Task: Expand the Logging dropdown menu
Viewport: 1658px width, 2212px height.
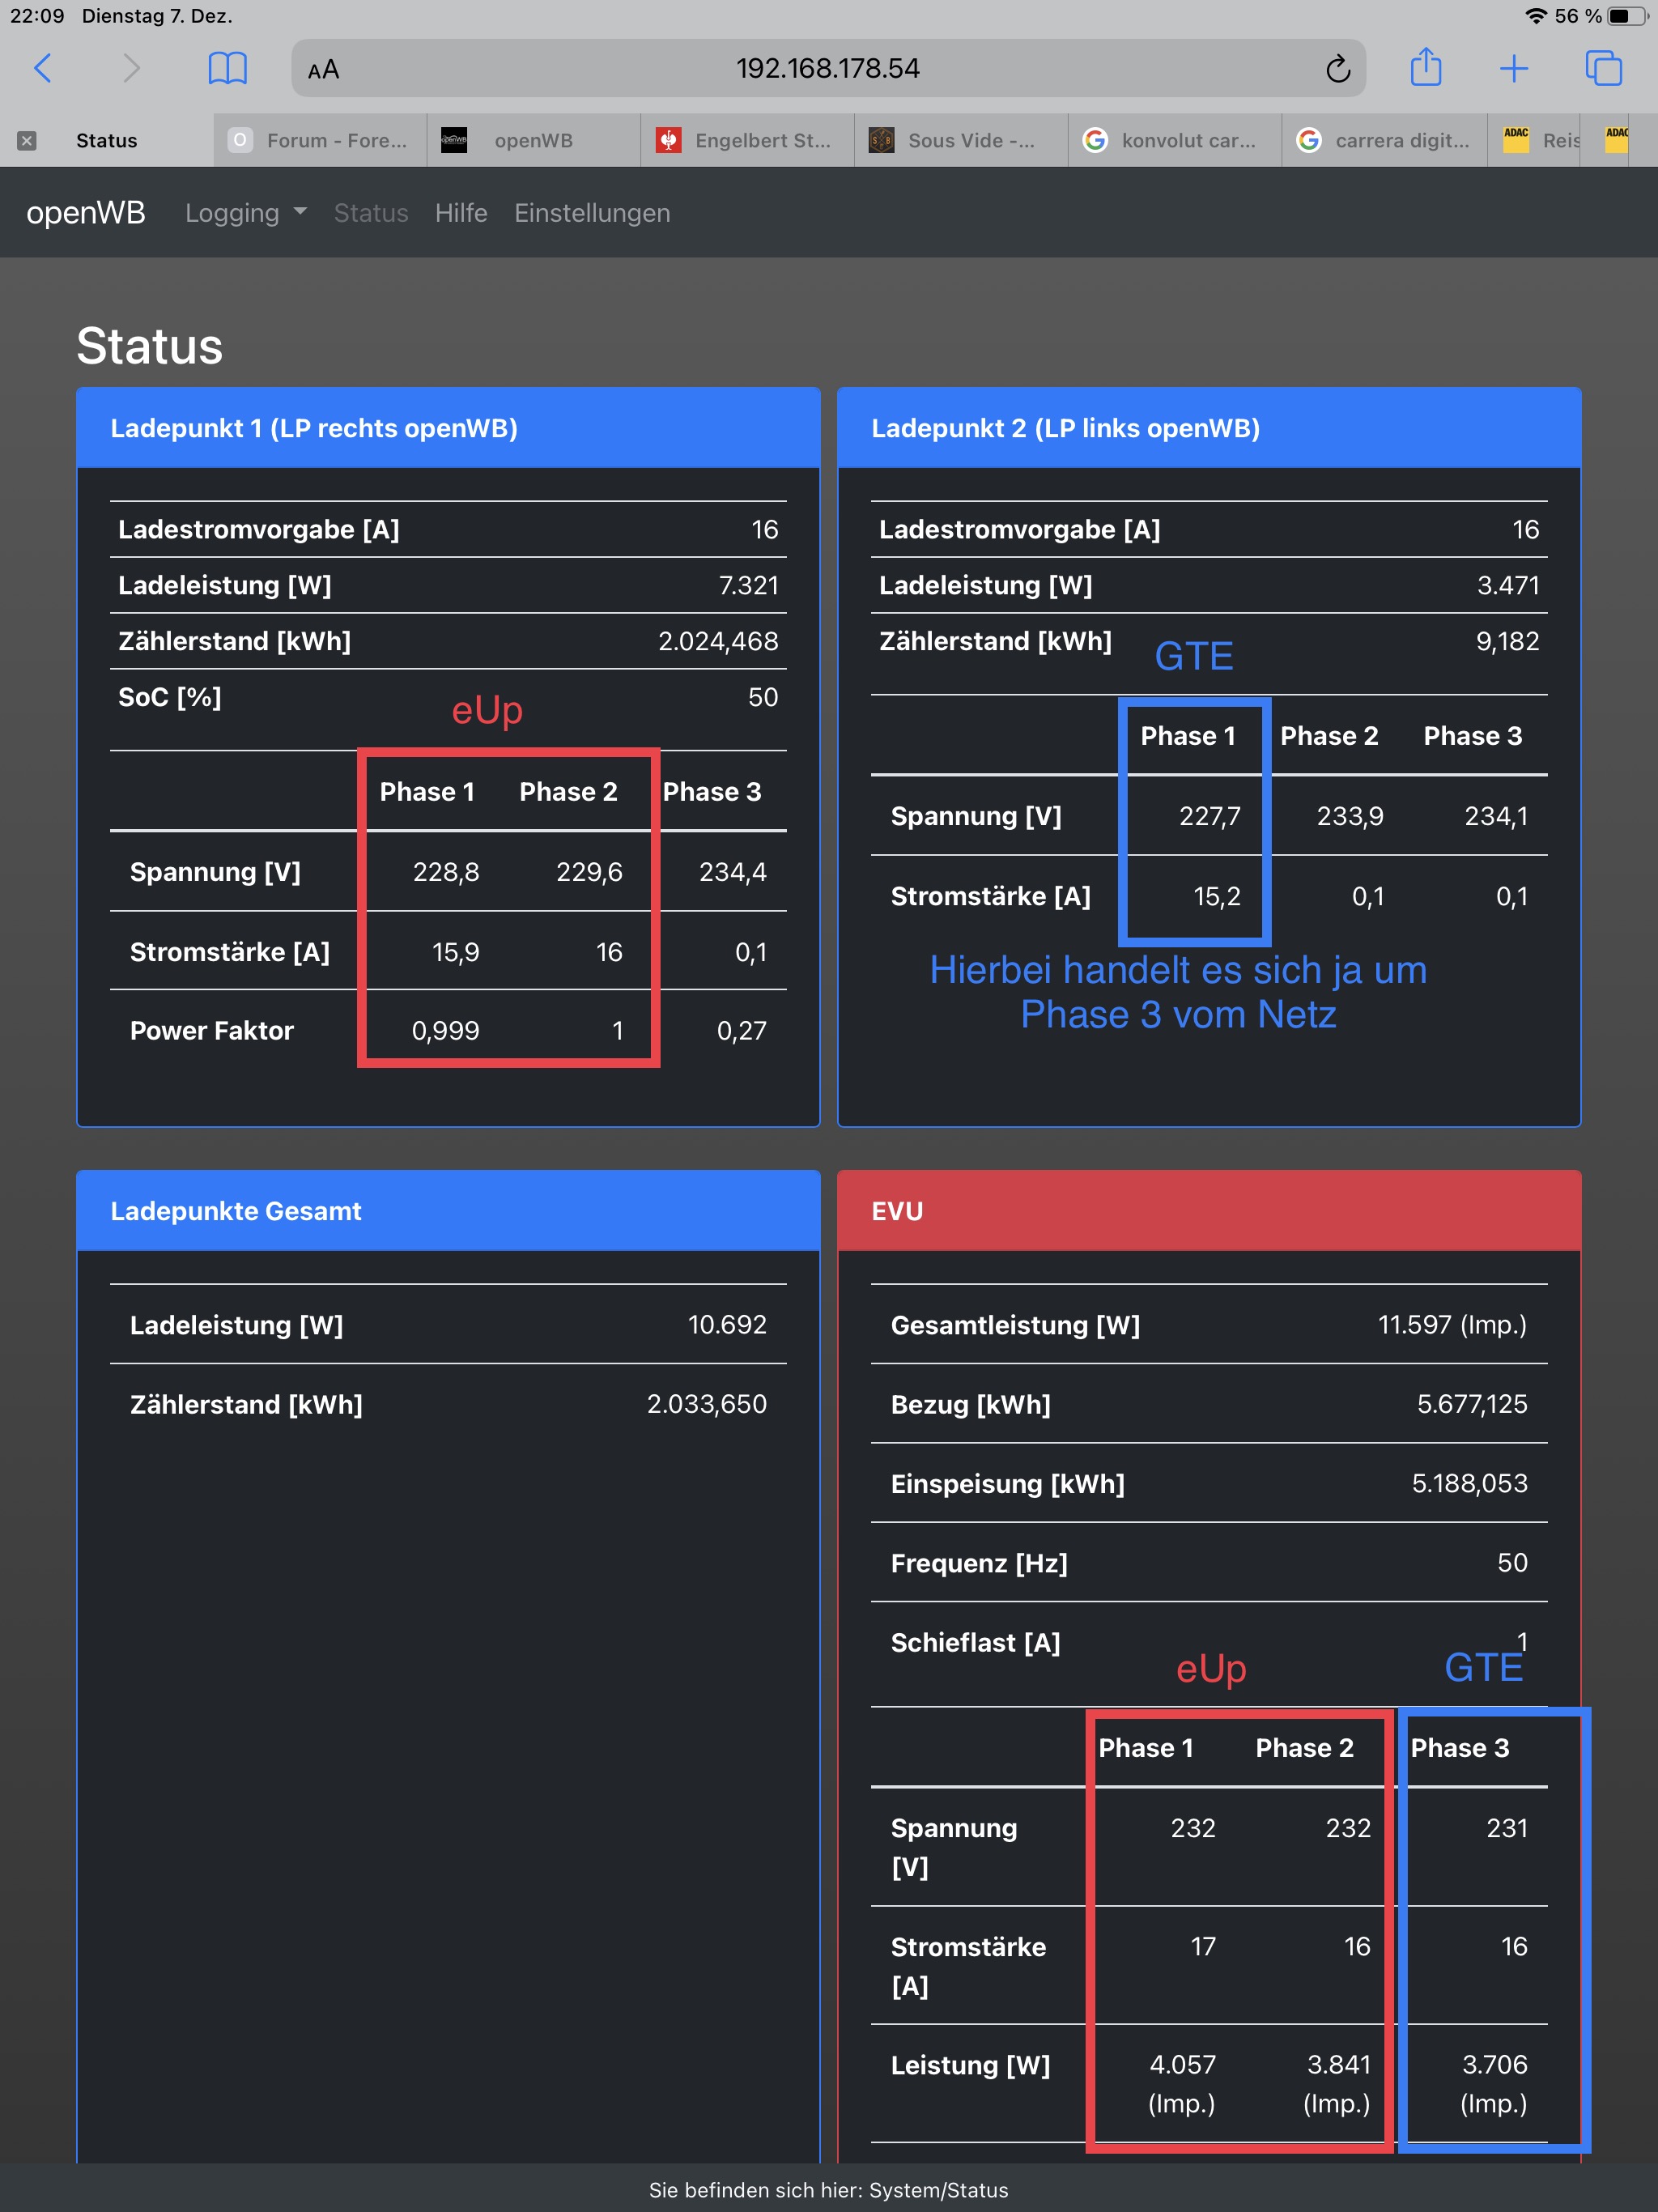Action: click(x=245, y=213)
